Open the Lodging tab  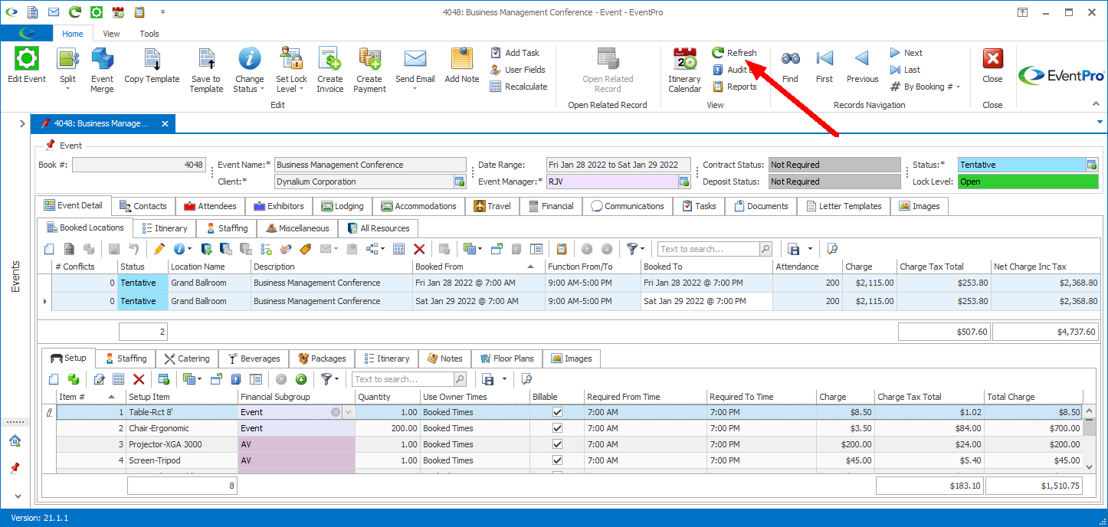click(x=343, y=206)
